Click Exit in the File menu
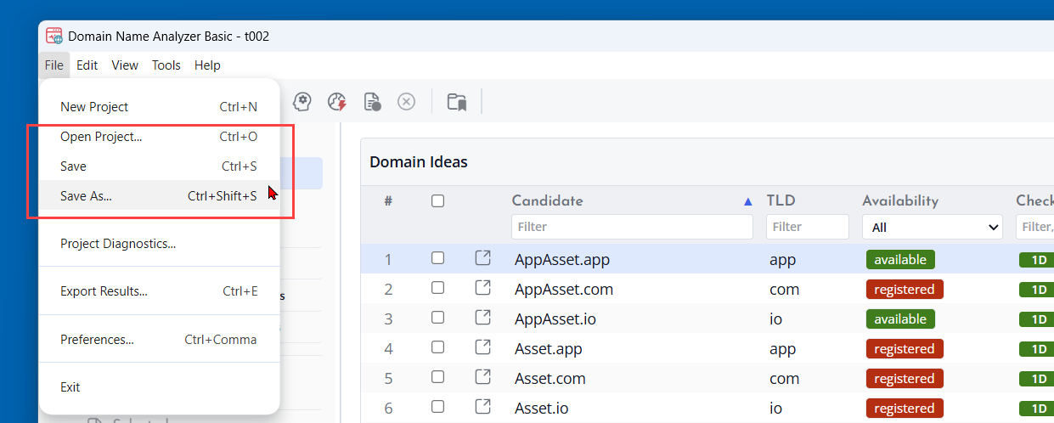The width and height of the screenshot is (1054, 423). point(159,387)
